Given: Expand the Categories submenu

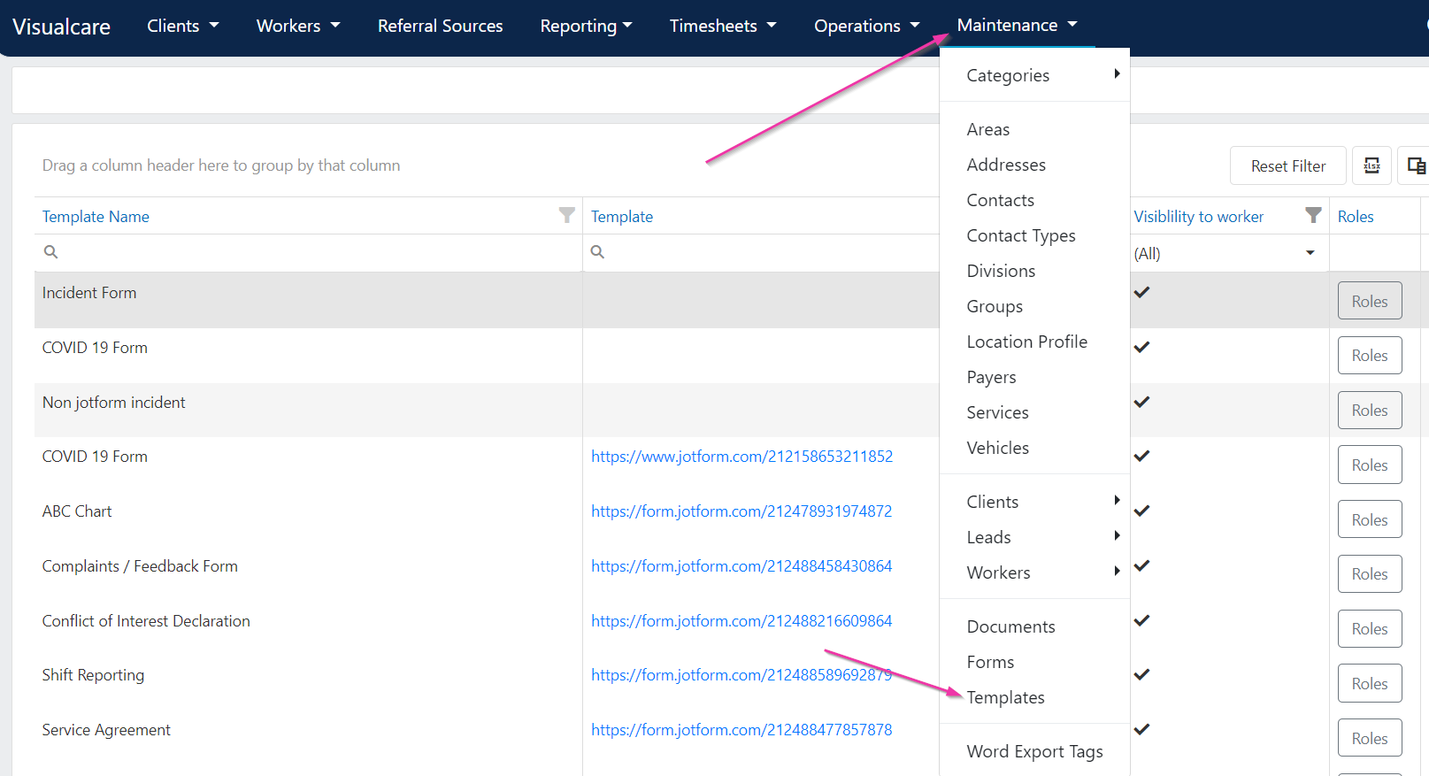Looking at the screenshot, I should coord(1034,75).
